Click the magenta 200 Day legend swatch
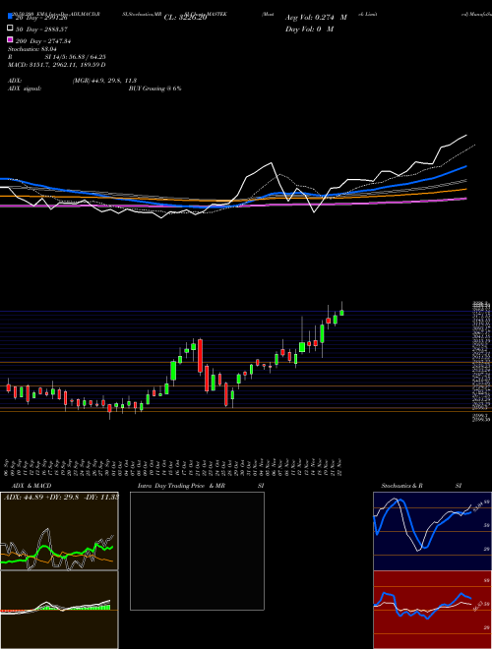 tap(11, 40)
